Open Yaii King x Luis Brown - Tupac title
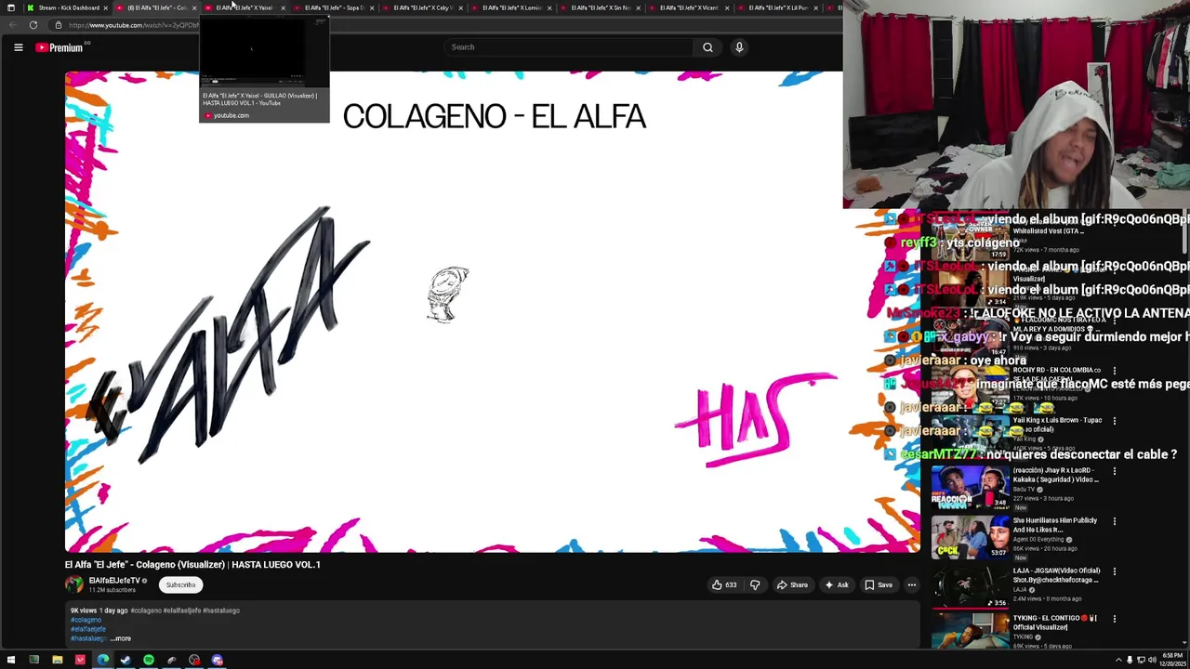1190x669 pixels. pyautogui.click(x=1057, y=425)
